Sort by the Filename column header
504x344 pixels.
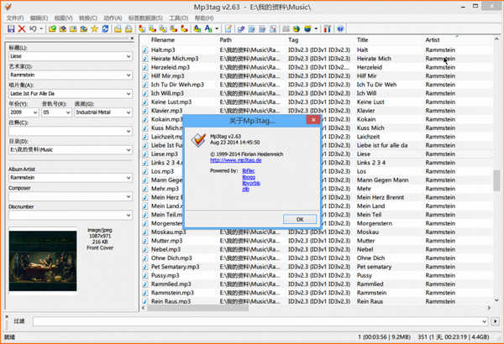(x=163, y=40)
